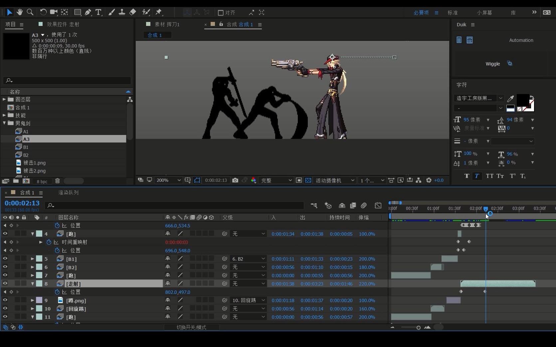Click the eyedropper in the Character panel

click(510, 98)
